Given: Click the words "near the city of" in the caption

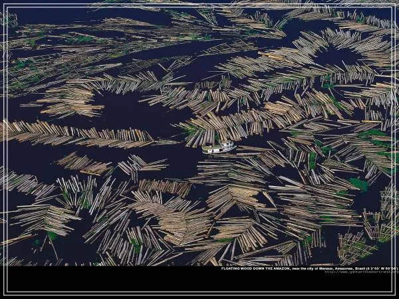Looking at the screenshot, I should [305, 268].
